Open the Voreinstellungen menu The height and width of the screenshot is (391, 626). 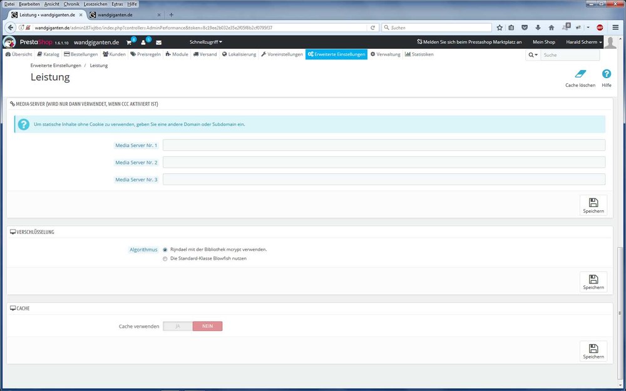coord(282,54)
